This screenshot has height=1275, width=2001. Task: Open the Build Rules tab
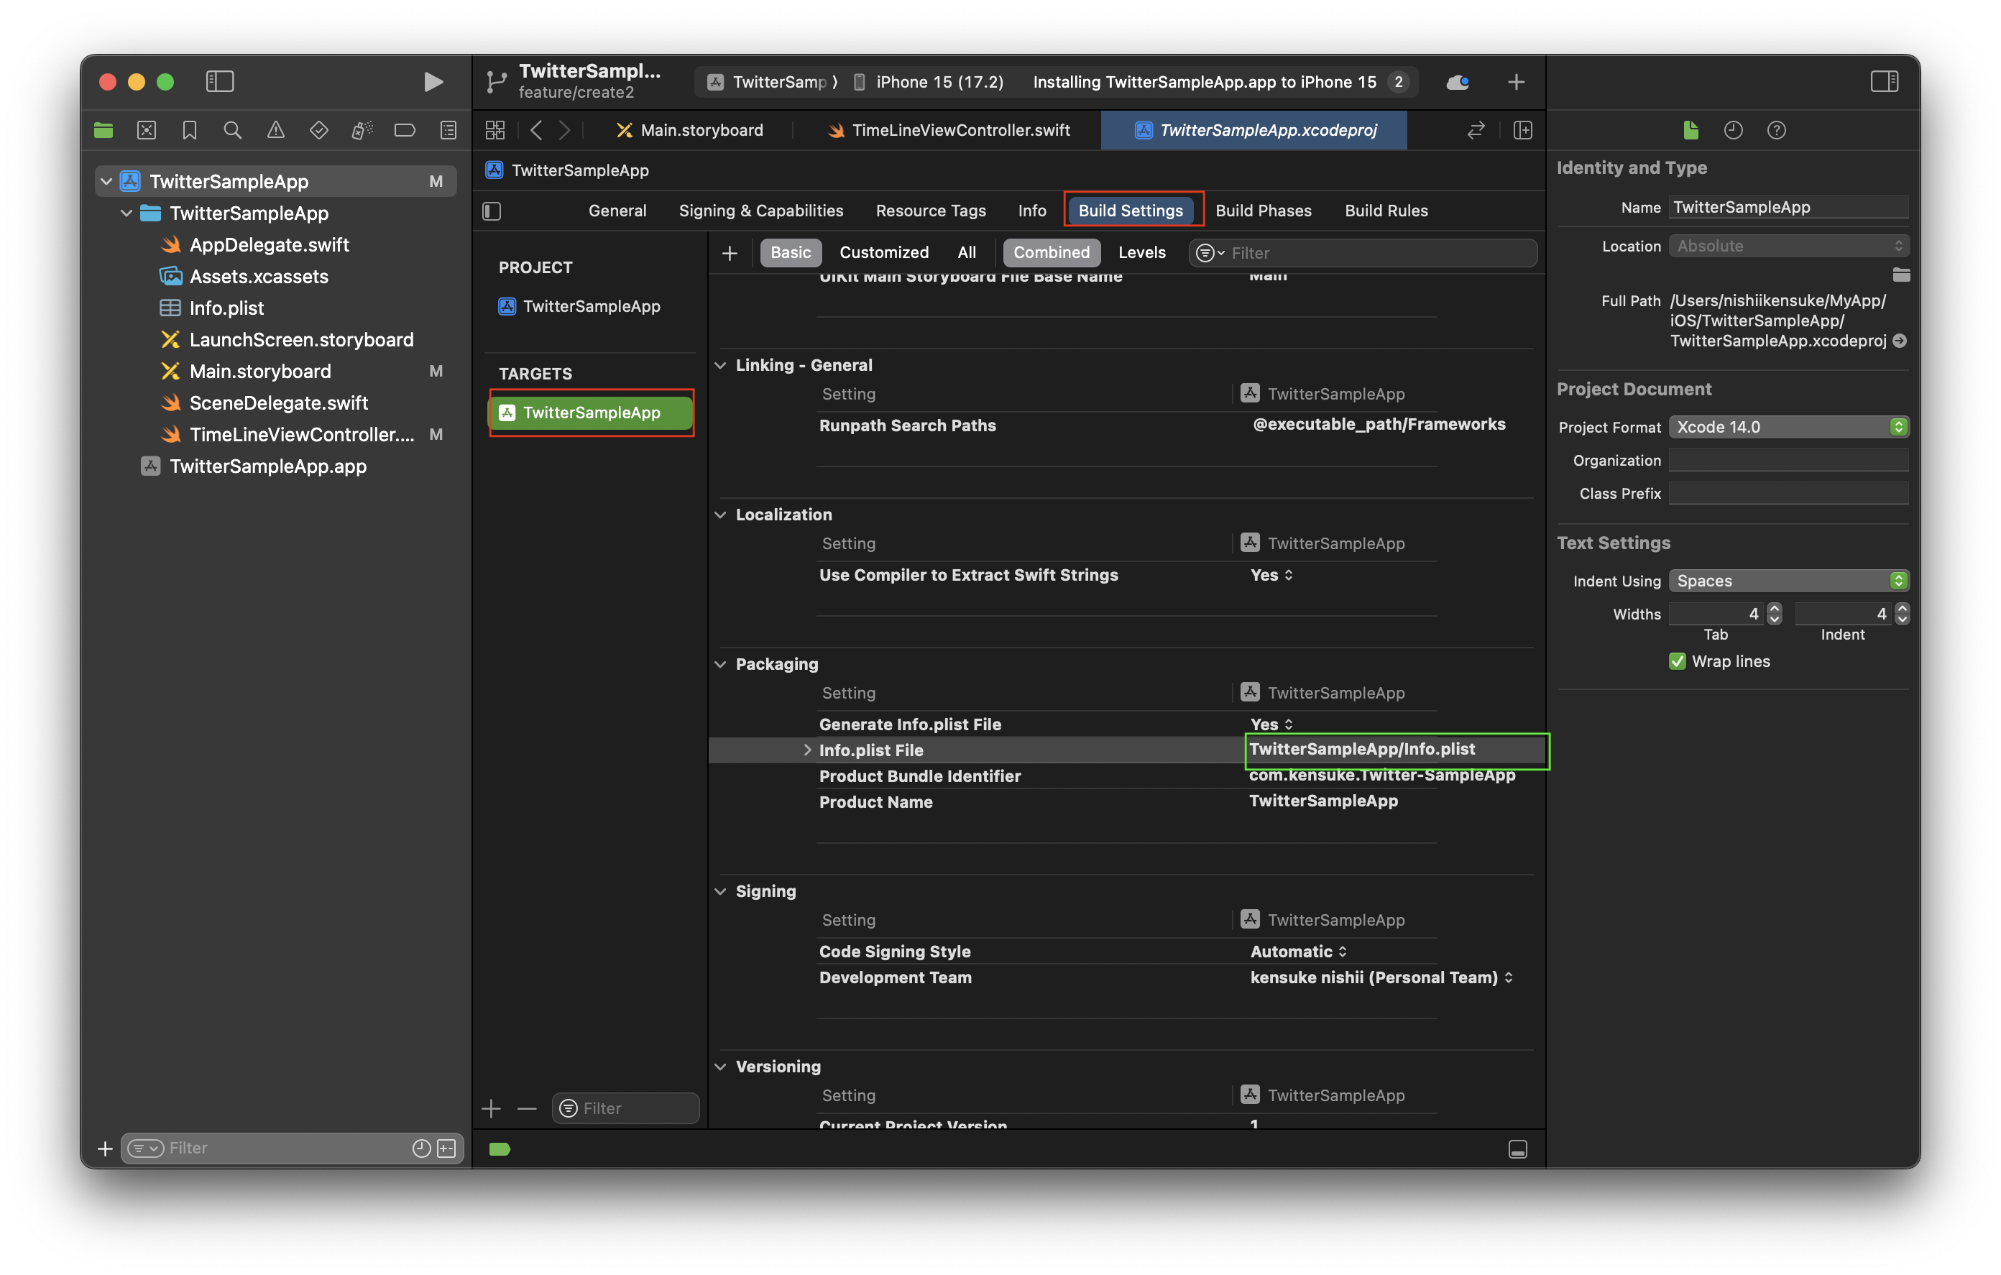tap(1386, 211)
